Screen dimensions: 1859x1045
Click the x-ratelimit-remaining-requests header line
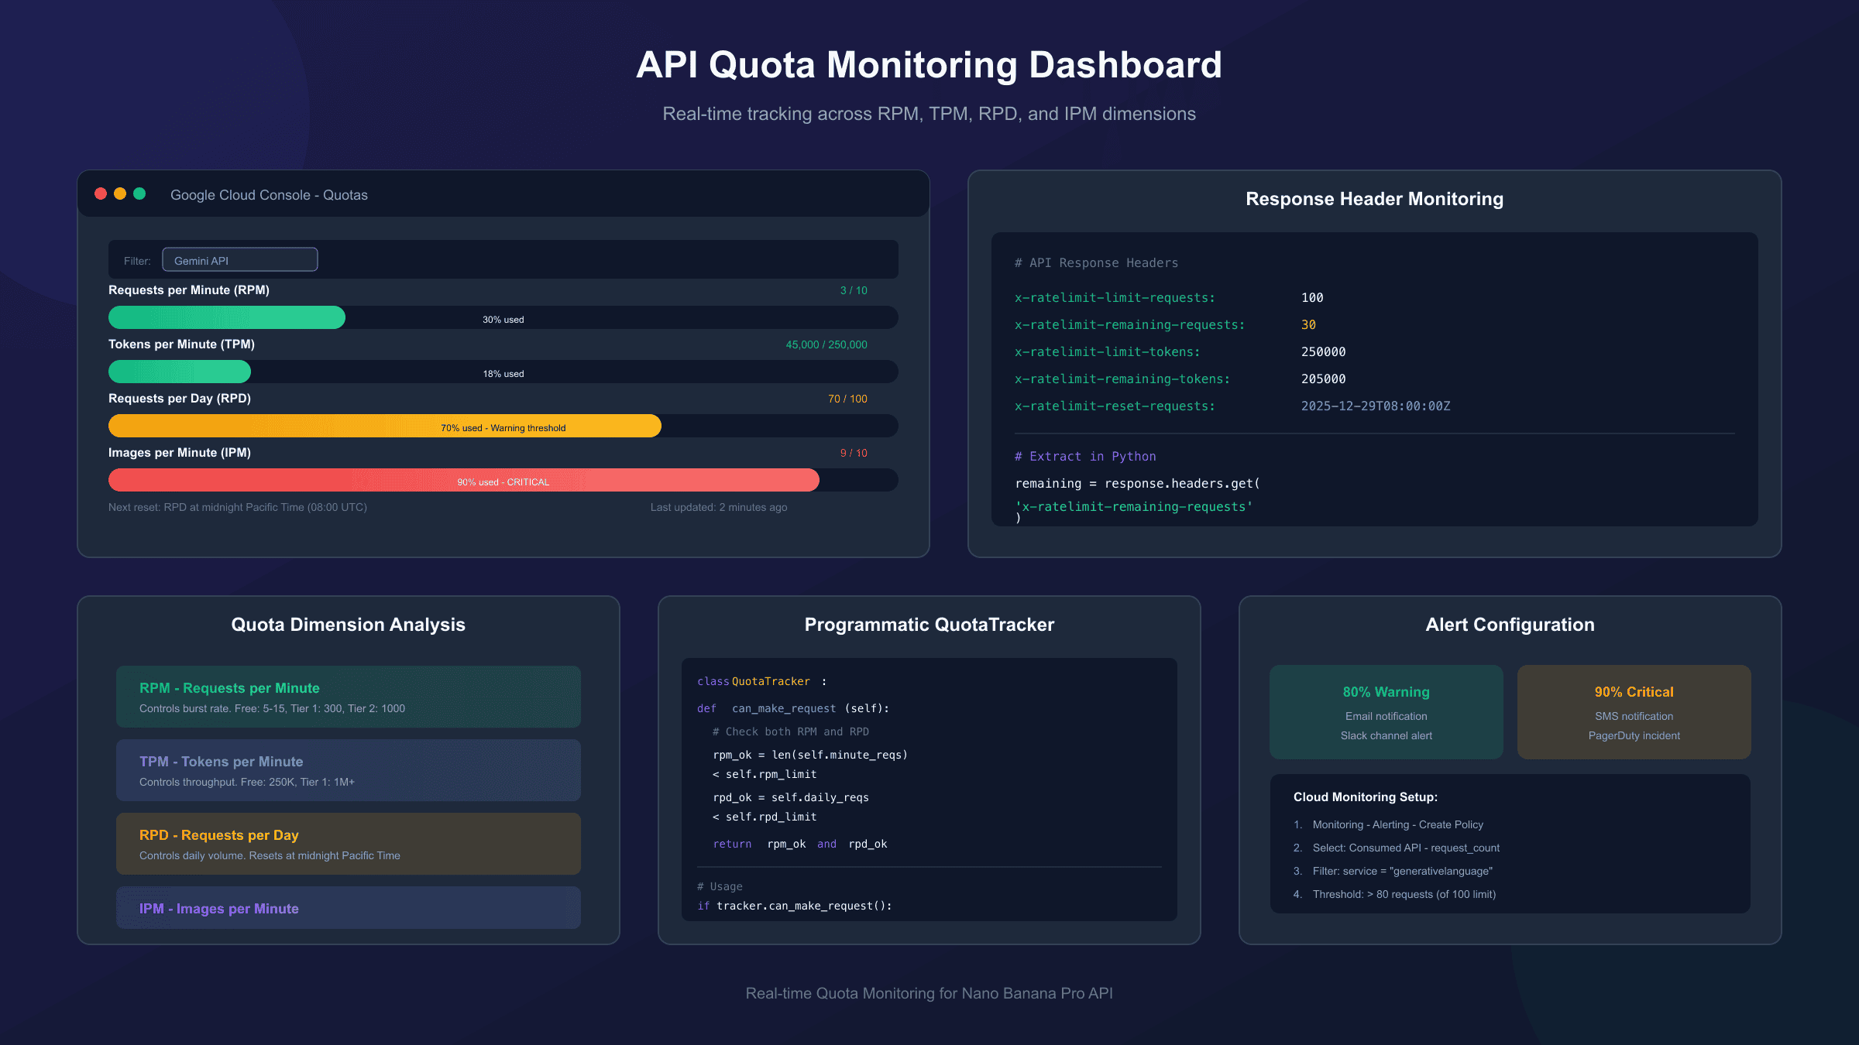(x=1129, y=325)
